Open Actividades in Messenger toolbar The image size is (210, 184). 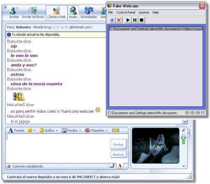coord(89,13)
